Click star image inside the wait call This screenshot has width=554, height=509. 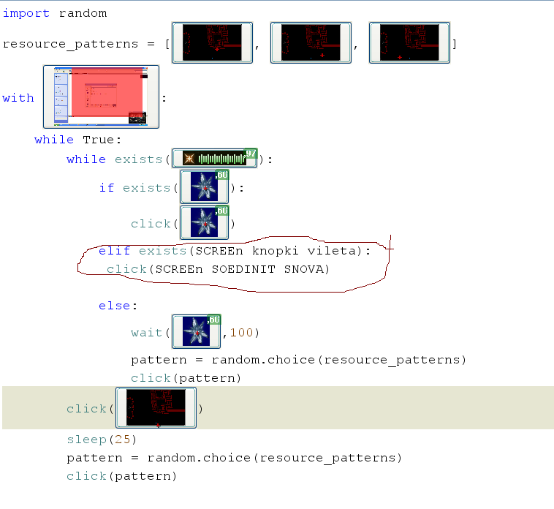[x=197, y=332]
